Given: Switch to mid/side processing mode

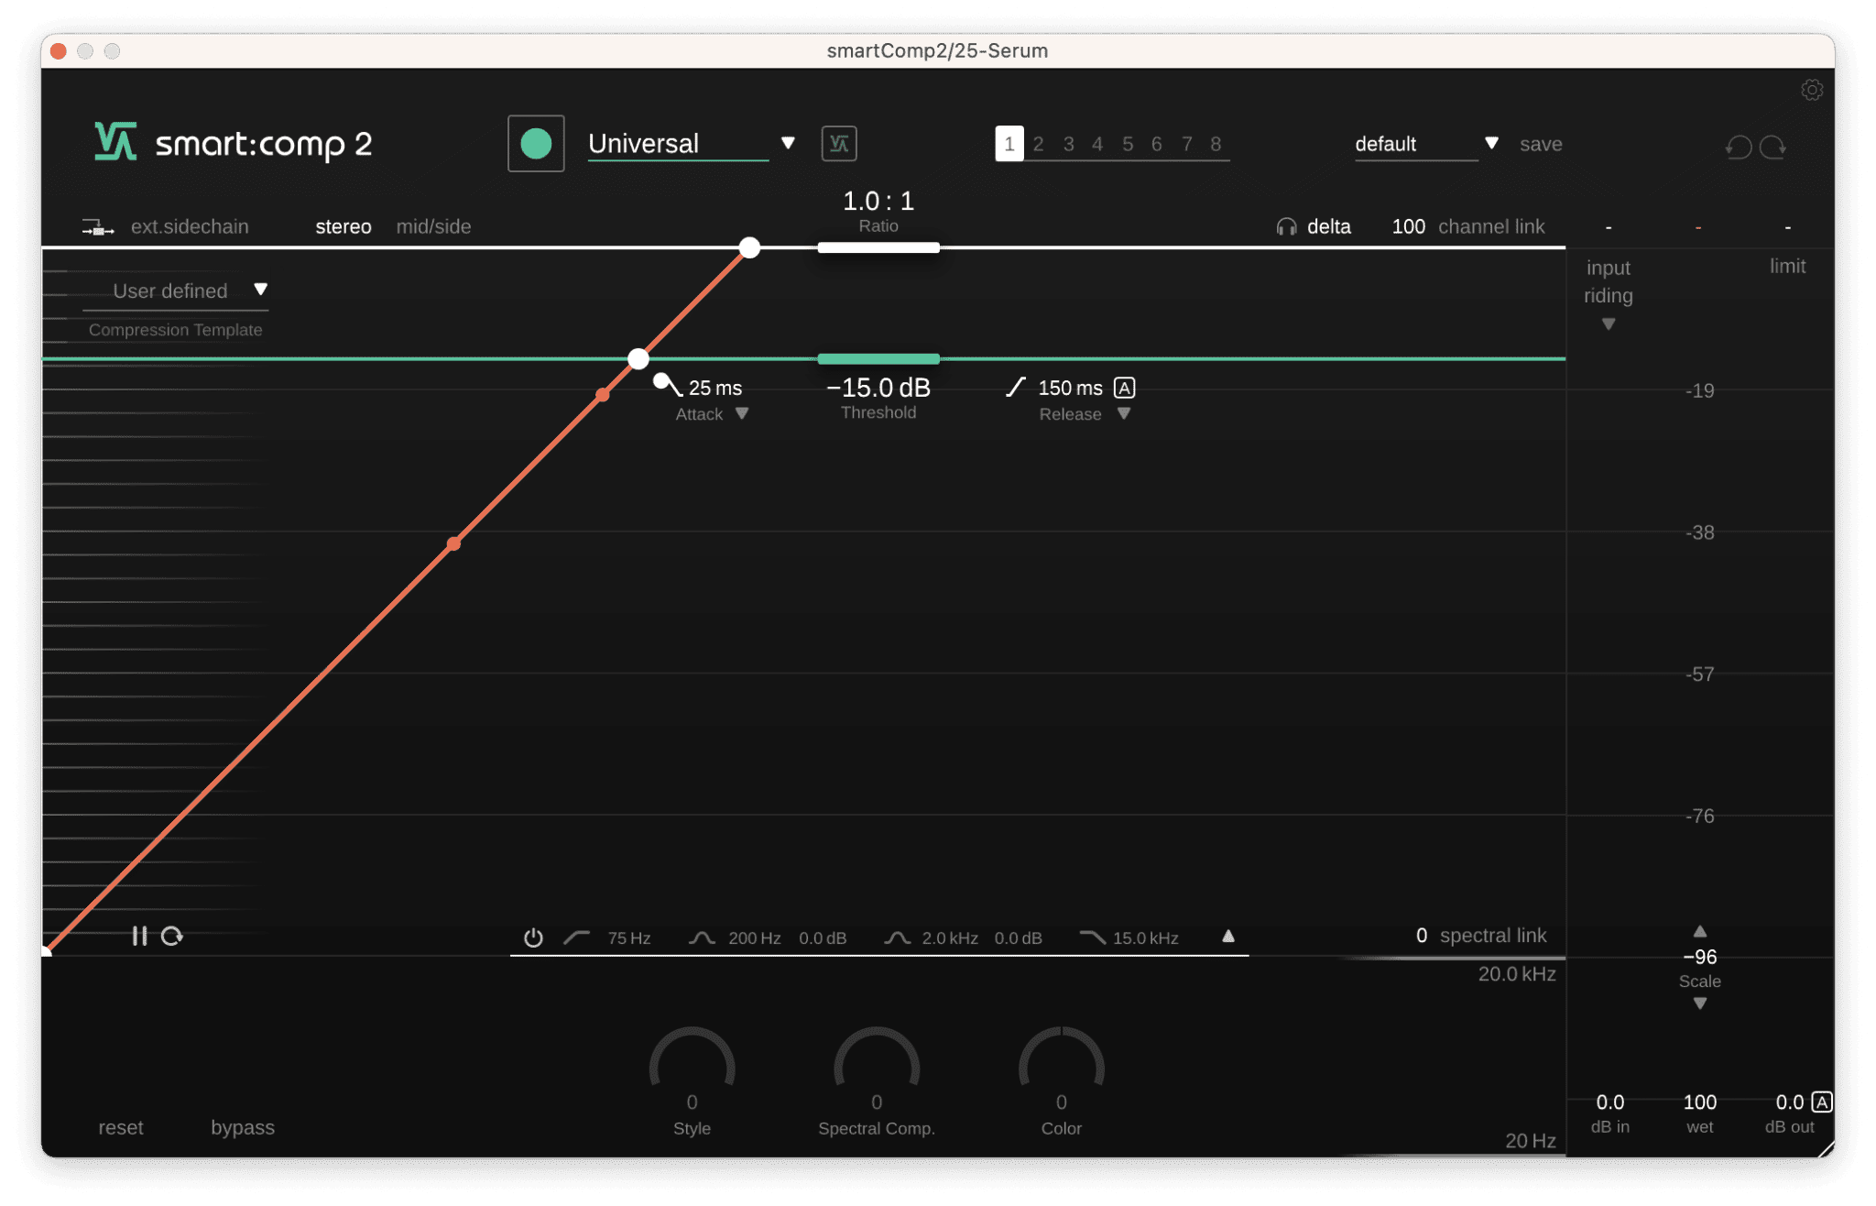Looking at the screenshot, I should [x=433, y=226].
